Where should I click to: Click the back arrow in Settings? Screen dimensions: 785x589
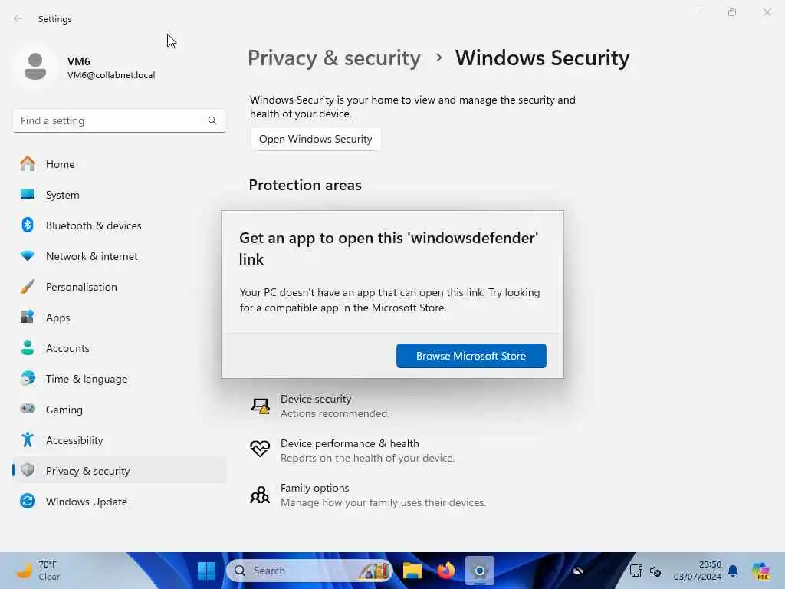pos(18,18)
